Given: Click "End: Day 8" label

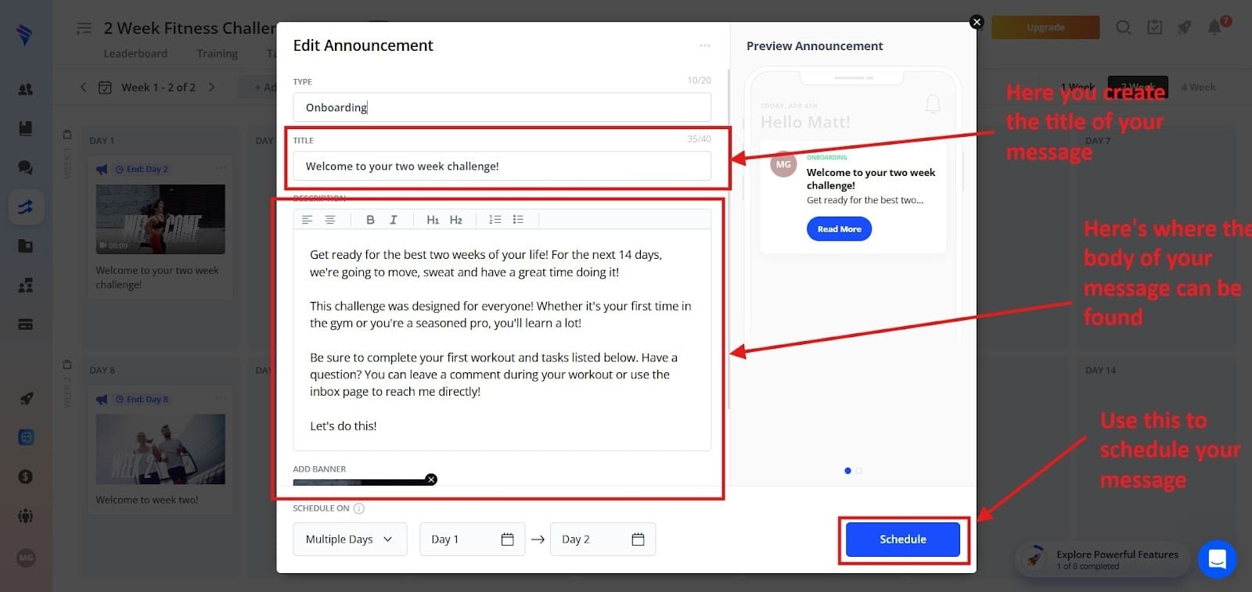Looking at the screenshot, I should tap(147, 399).
